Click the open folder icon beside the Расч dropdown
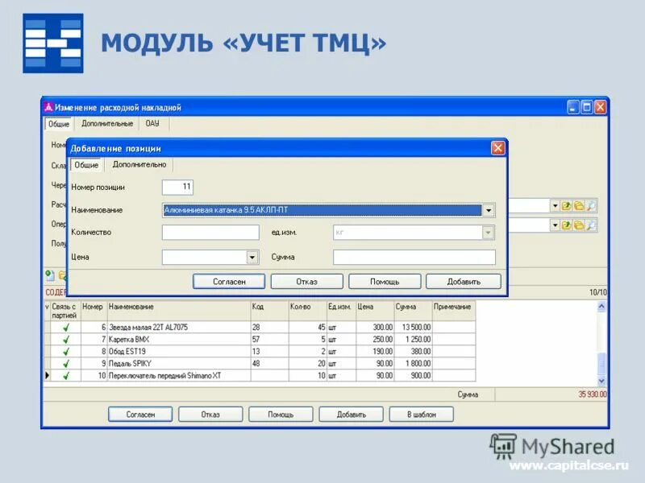This screenshot has height=483, width=645. tap(579, 205)
